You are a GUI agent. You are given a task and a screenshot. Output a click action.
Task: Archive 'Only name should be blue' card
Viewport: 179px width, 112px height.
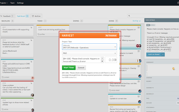[139, 81]
